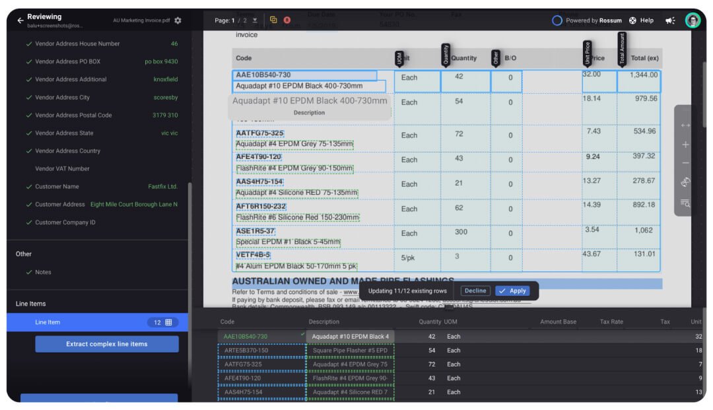Fit document to width with the arrows icon

[685, 125]
